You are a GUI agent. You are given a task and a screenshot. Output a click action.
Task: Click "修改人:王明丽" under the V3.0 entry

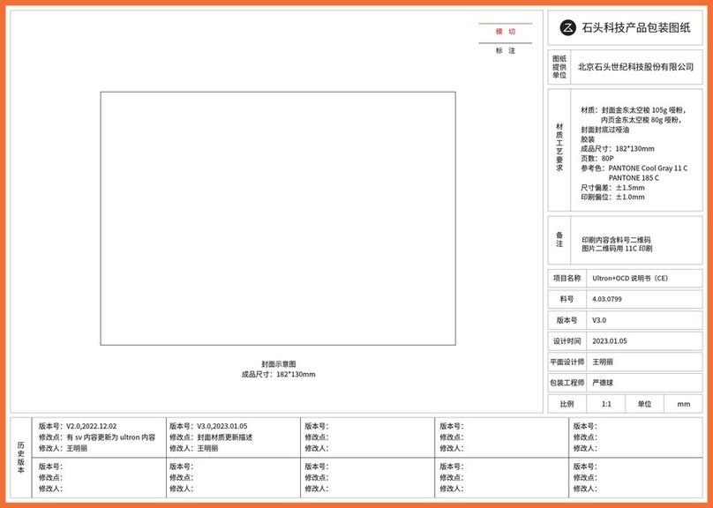click(x=194, y=448)
